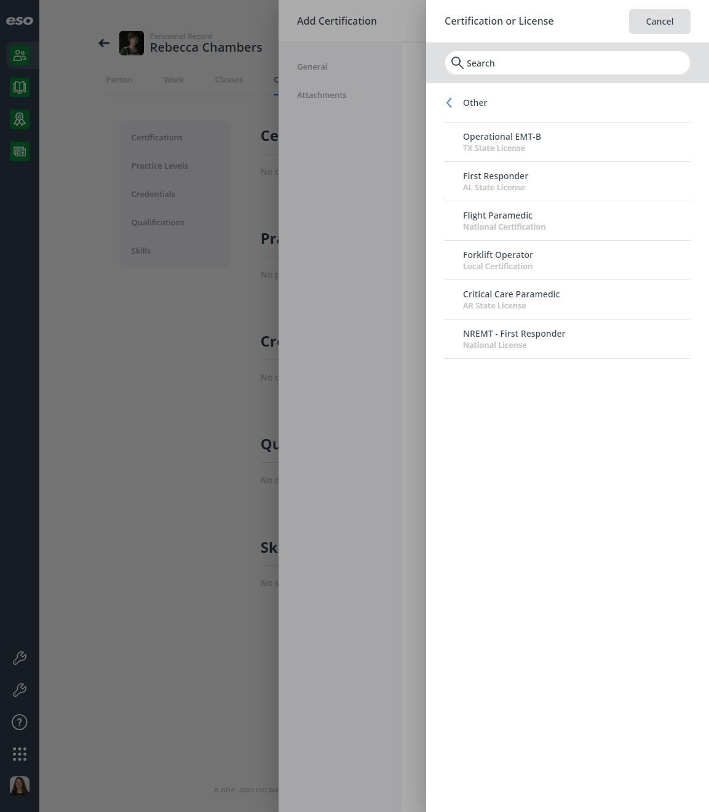The width and height of the screenshot is (709, 812).
Task: Click the Search input field
Action: click(x=567, y=63)
